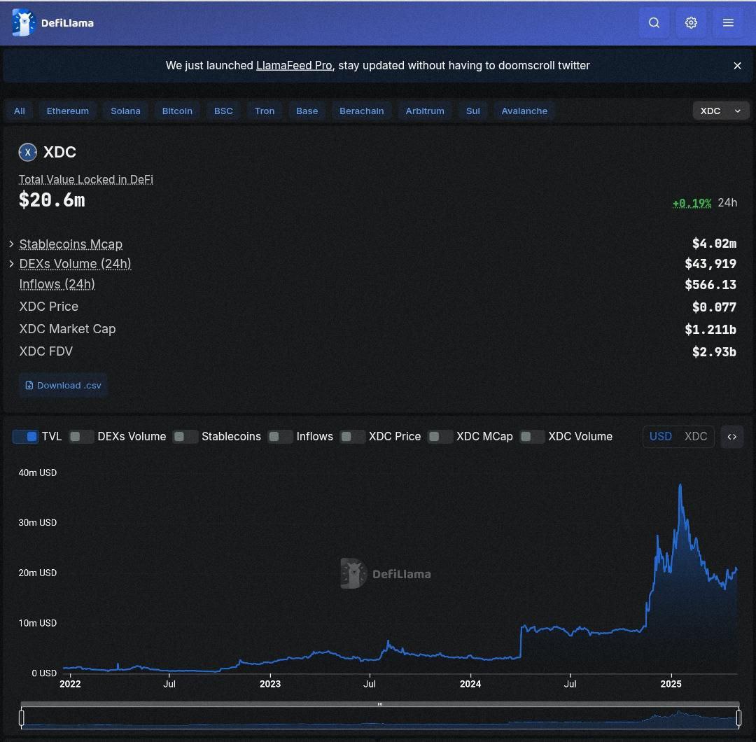Expand the DEXs Volume (24h) row
The height and width of the screenshot is (742, 756).
click(x=12, y=264)
